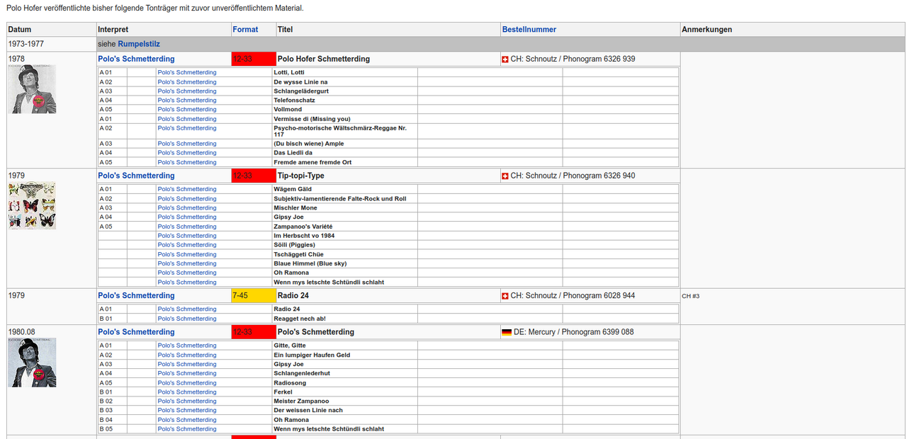Select the date range 1973-1977
This screenshot has width=907, height=439.
(x=26, y=44)
